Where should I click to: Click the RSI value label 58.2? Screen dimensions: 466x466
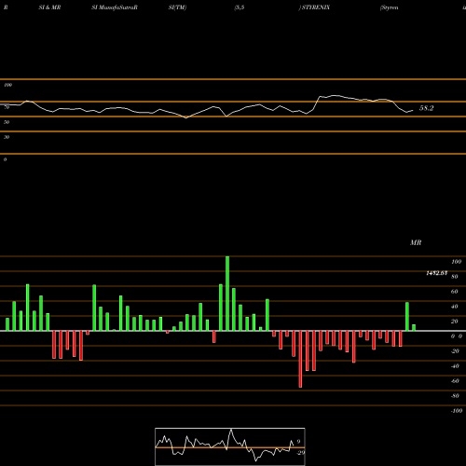click(x=426, y=108)
